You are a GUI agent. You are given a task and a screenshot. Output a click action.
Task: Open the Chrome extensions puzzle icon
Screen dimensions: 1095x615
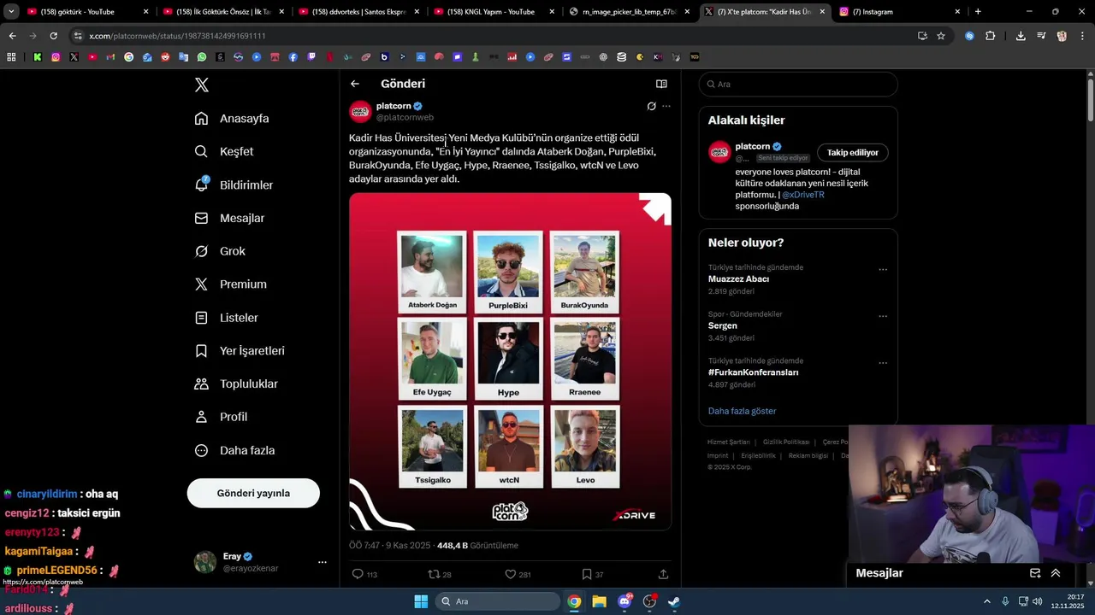(990, 36)
